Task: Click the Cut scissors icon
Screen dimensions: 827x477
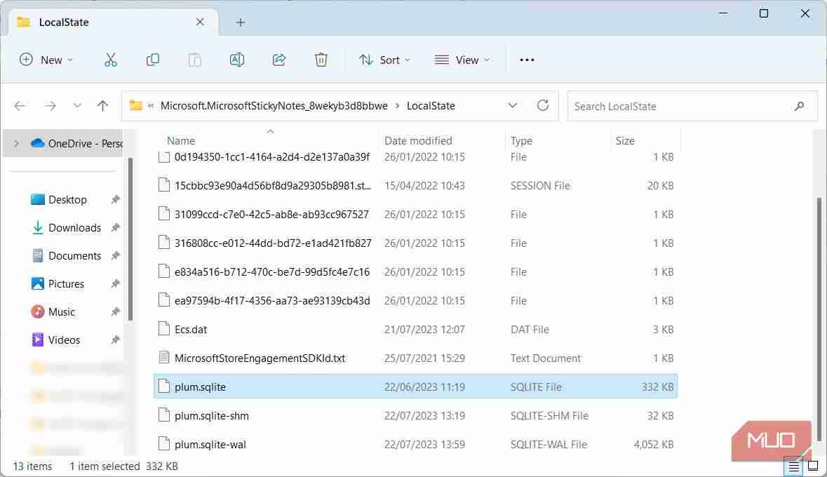Action: click(110, 60)
